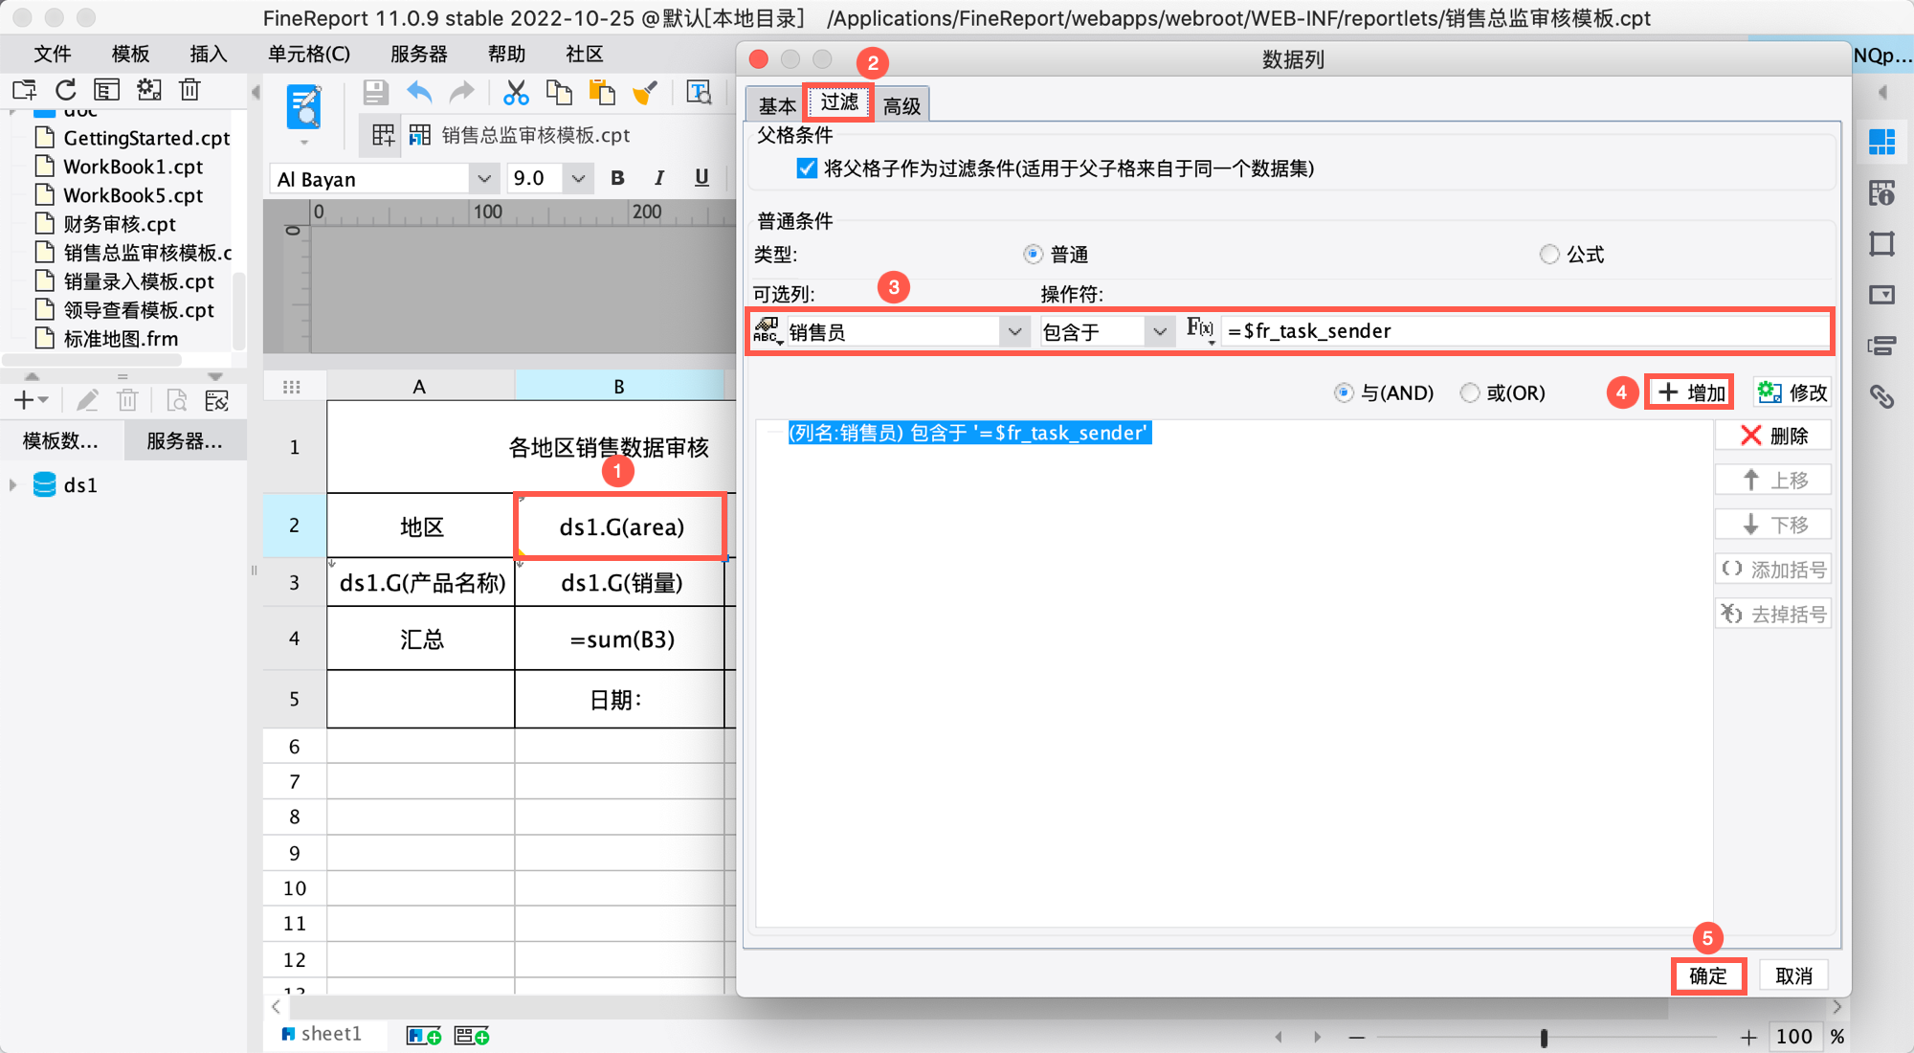Open the 服务器 menu
This screenshot has height=1053, width=1914.
pyautogui.click(x=418, y=54)
